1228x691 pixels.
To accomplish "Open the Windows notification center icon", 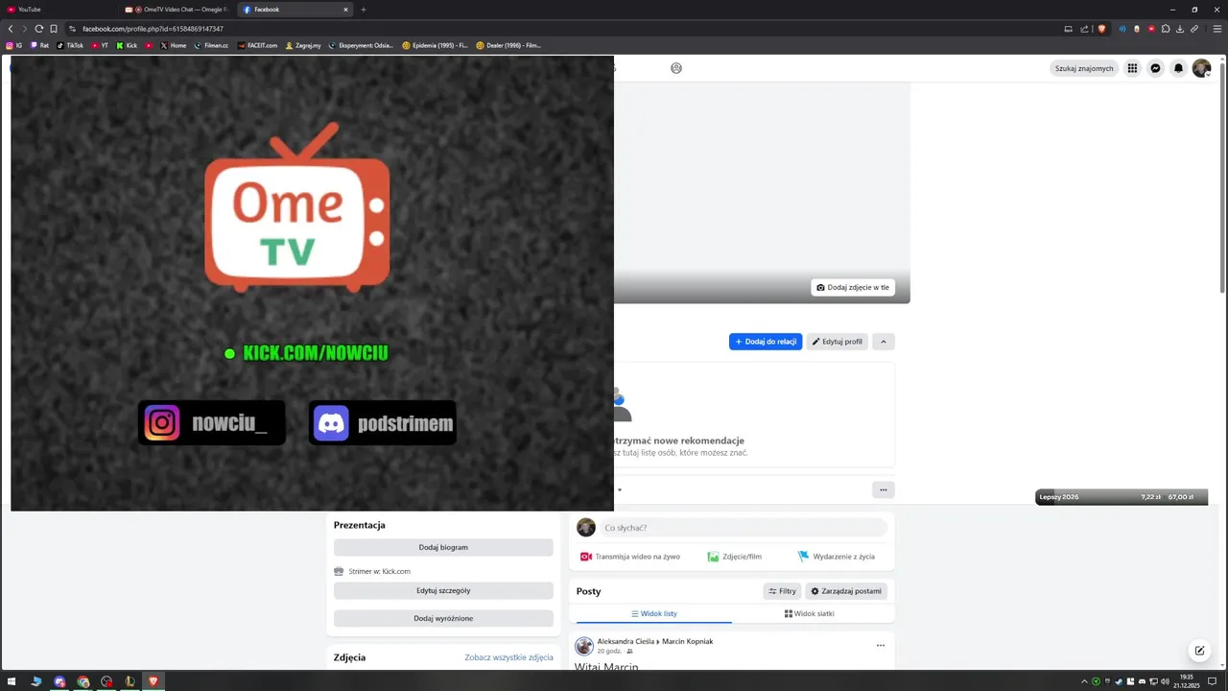I will click(x=1212, y=681).
